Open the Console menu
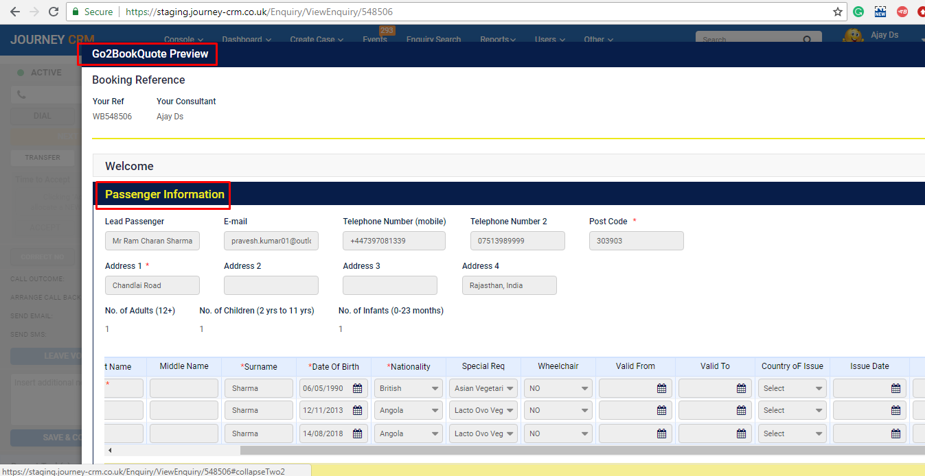The image size is (925, 476). [x=183, y=39]
